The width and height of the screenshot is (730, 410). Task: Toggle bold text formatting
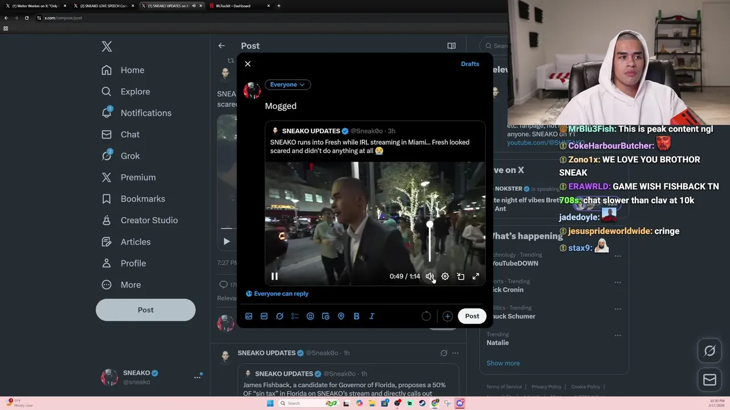356,316
